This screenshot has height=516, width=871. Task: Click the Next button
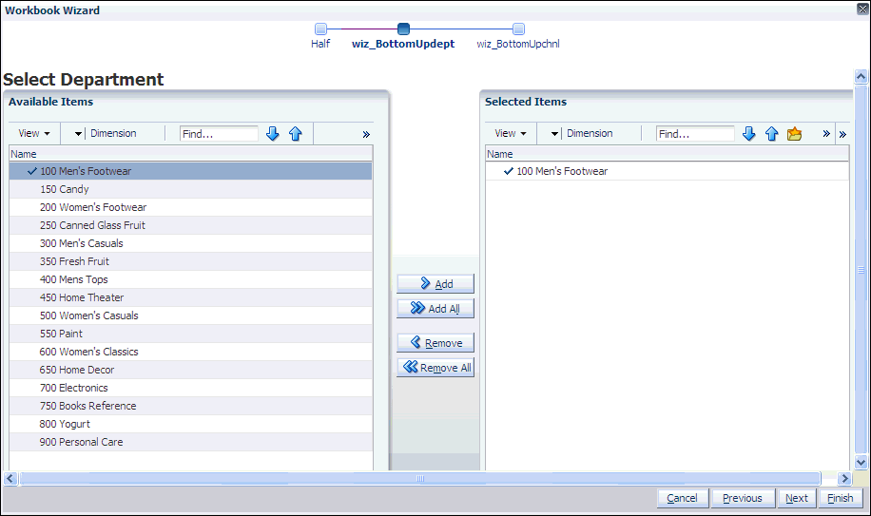pos(797,498)
